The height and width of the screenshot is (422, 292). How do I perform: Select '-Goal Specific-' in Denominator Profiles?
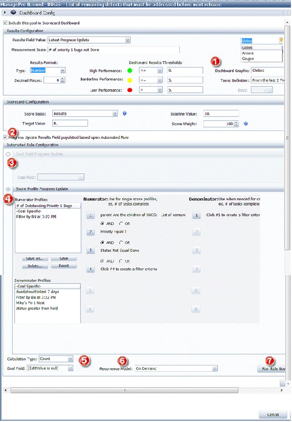coord(47,286)
